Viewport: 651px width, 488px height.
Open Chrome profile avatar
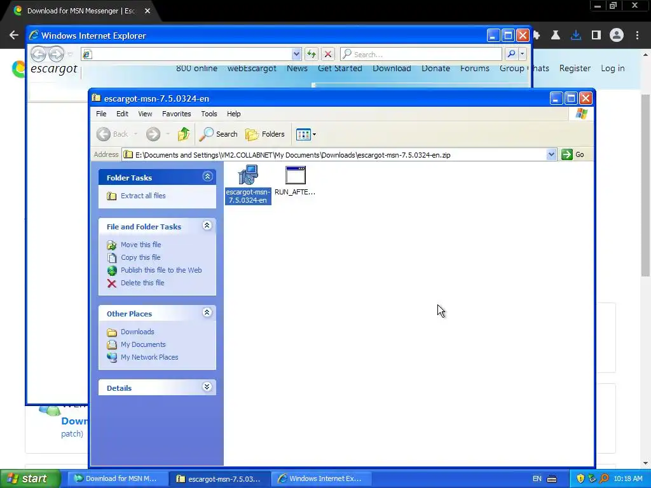point(617,36)
